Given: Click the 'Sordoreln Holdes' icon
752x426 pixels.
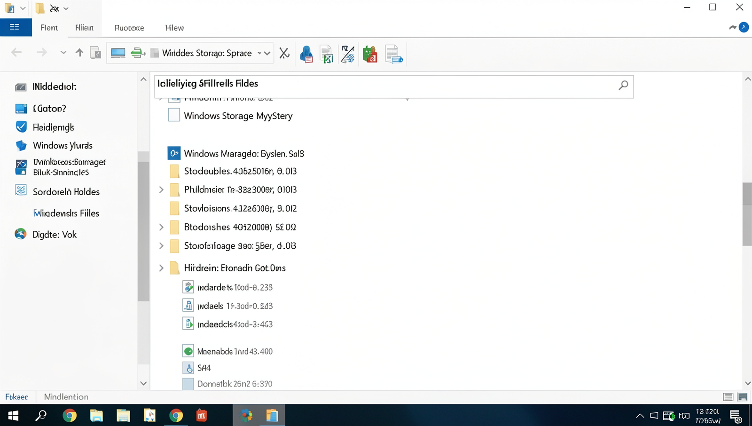Looking at the screenshot, I should point(21,190).
